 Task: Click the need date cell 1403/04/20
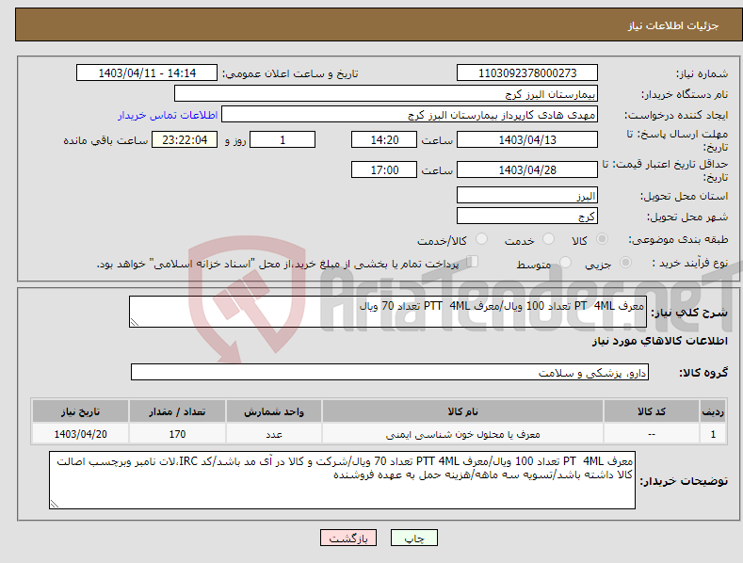[x=81, y=434]
